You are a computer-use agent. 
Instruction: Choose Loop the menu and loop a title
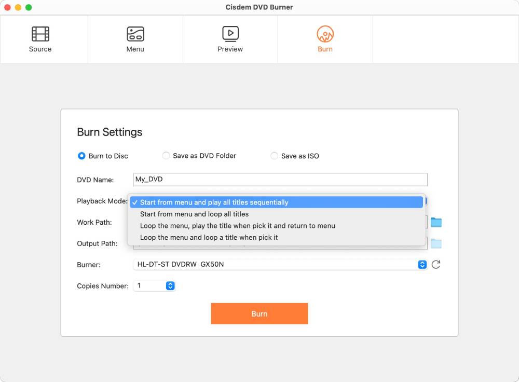(277, 237)
